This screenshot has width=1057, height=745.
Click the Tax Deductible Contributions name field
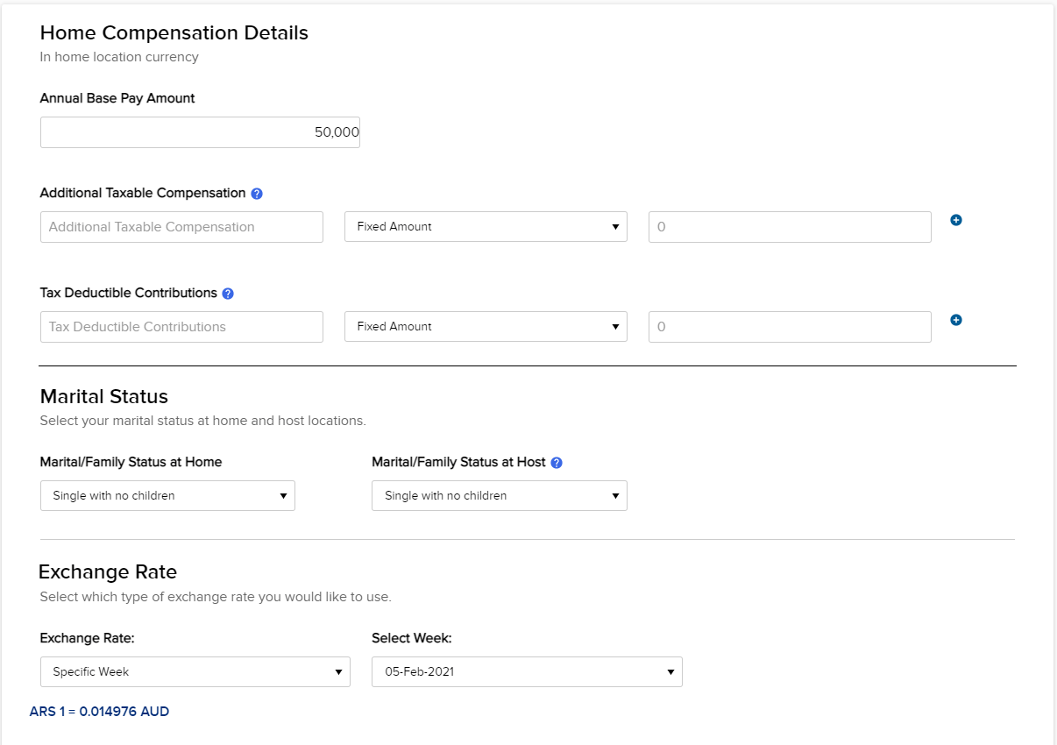pyautogui.click(x=181, y=326)
